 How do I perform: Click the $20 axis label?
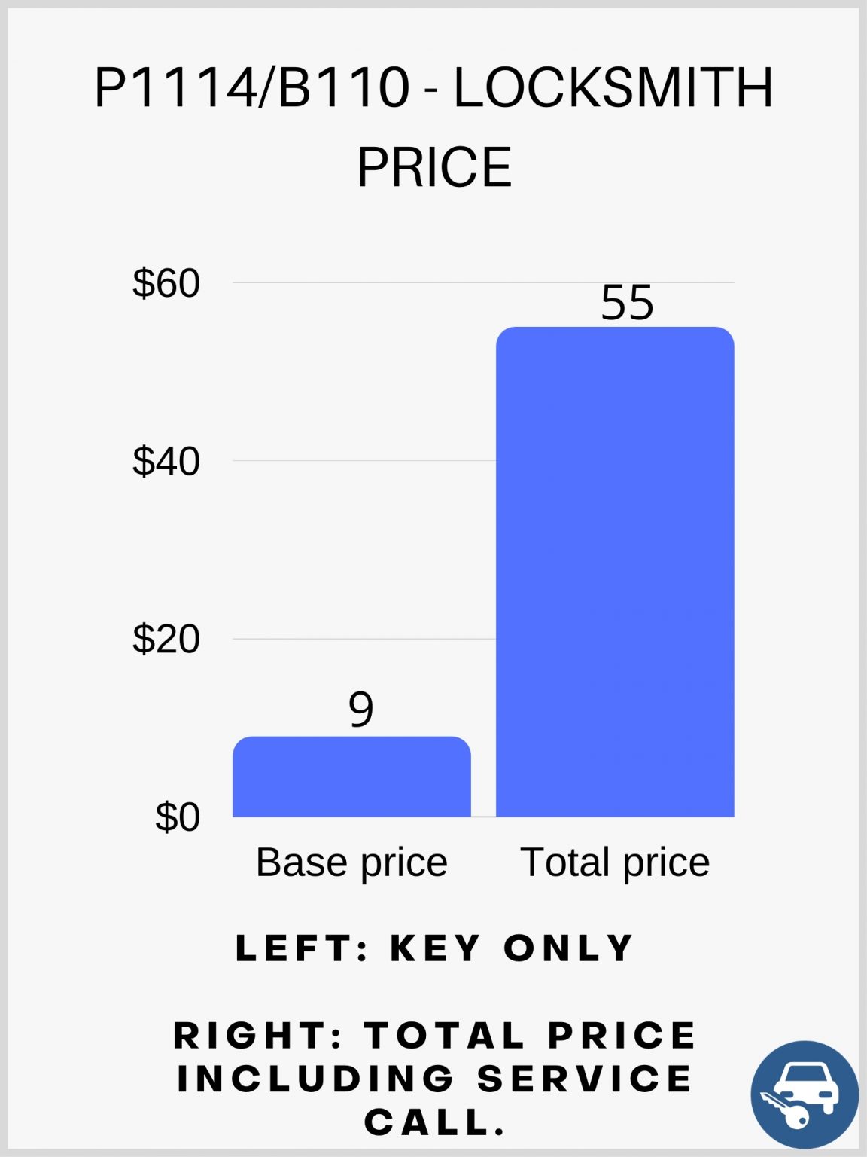point(166,639)
